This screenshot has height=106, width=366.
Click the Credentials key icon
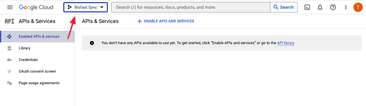tap(9, 60)
